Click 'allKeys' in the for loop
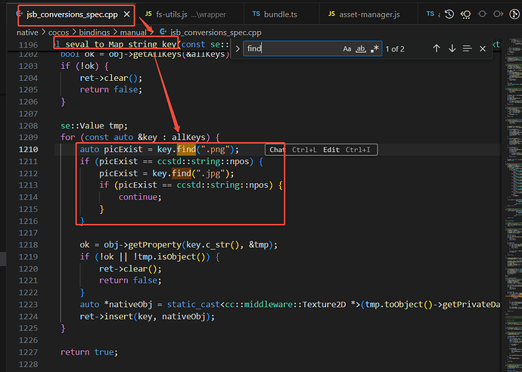 [x=188, y=138]
